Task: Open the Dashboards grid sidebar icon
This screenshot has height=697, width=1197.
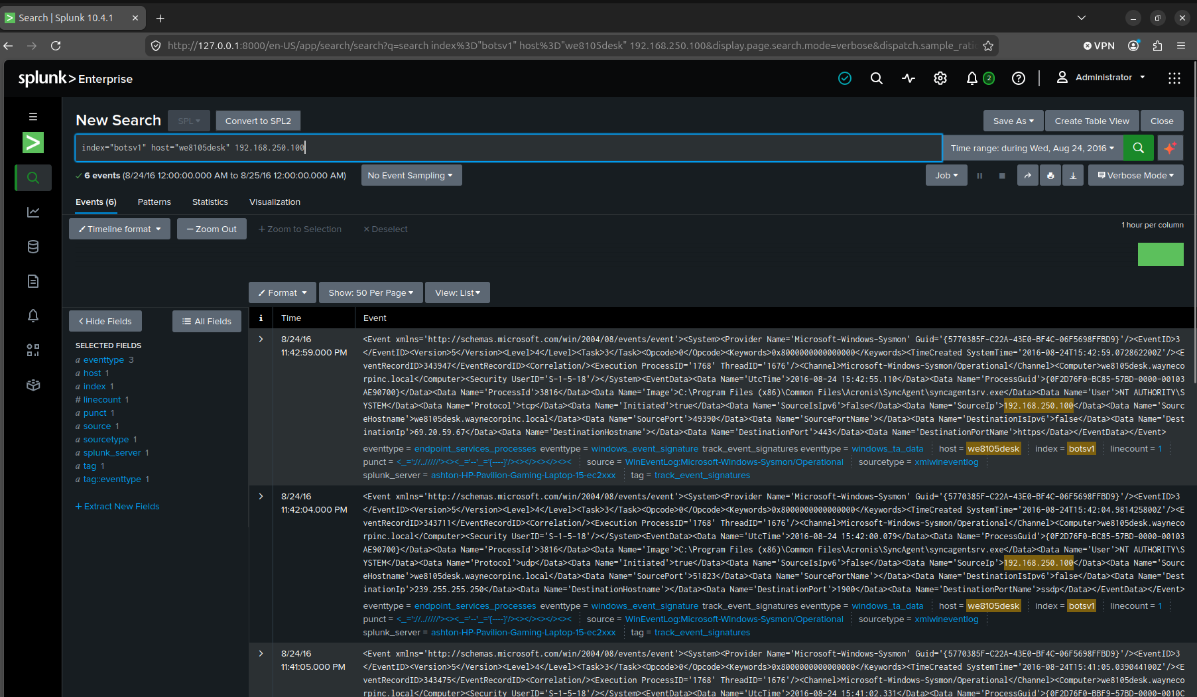Action: click(x=33, y=350)
